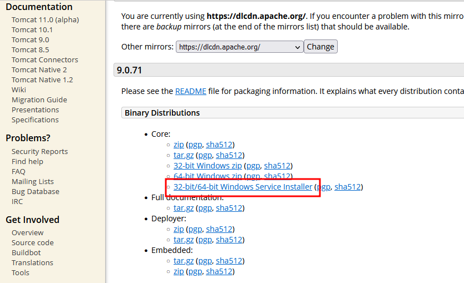Open the Tomcat 9.0 documentation link
The width and height of the screenshot is (464, 283).
point(31,40)
